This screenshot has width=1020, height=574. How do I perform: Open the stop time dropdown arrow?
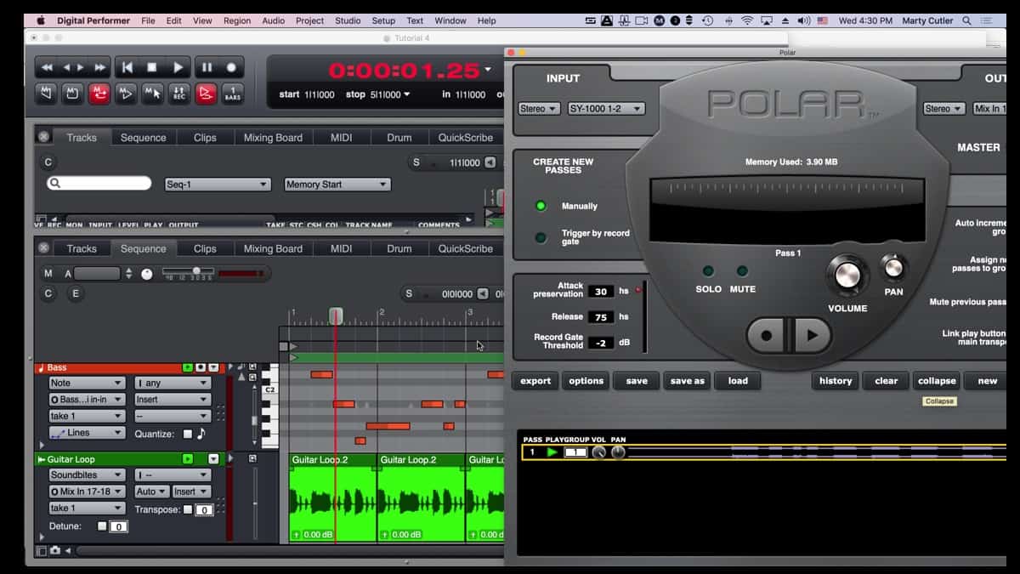click(406, 94)
